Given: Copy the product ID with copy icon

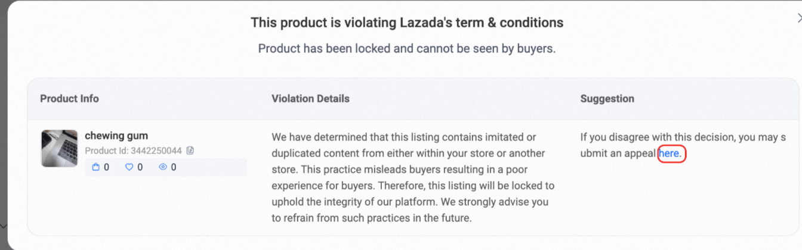Looking at the screenshot, I should pos(190,151).
